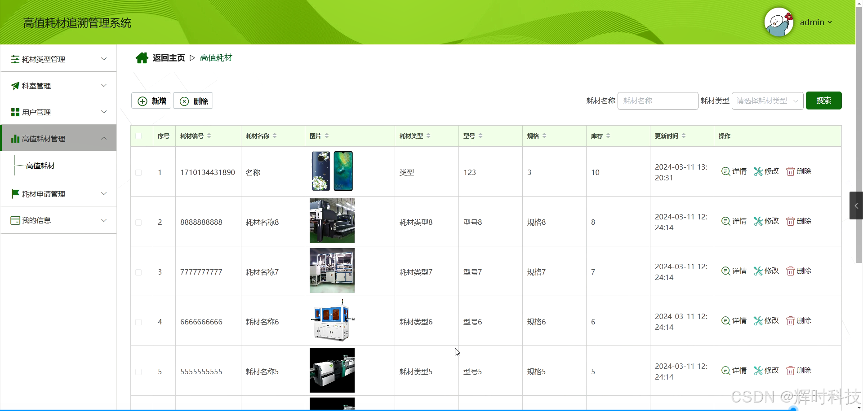The width and height of the screenshot is (863, 411).
Task: Click the 高值耗材管理 bar chart icon
Action: pos(15,139)
